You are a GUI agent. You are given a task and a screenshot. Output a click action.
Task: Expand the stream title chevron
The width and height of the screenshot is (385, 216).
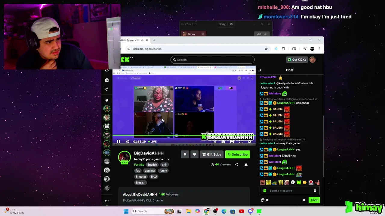point(169,159)
